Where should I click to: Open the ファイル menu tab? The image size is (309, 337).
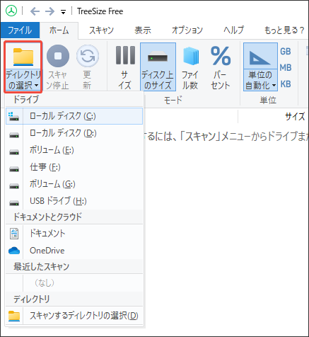(20, 30)
